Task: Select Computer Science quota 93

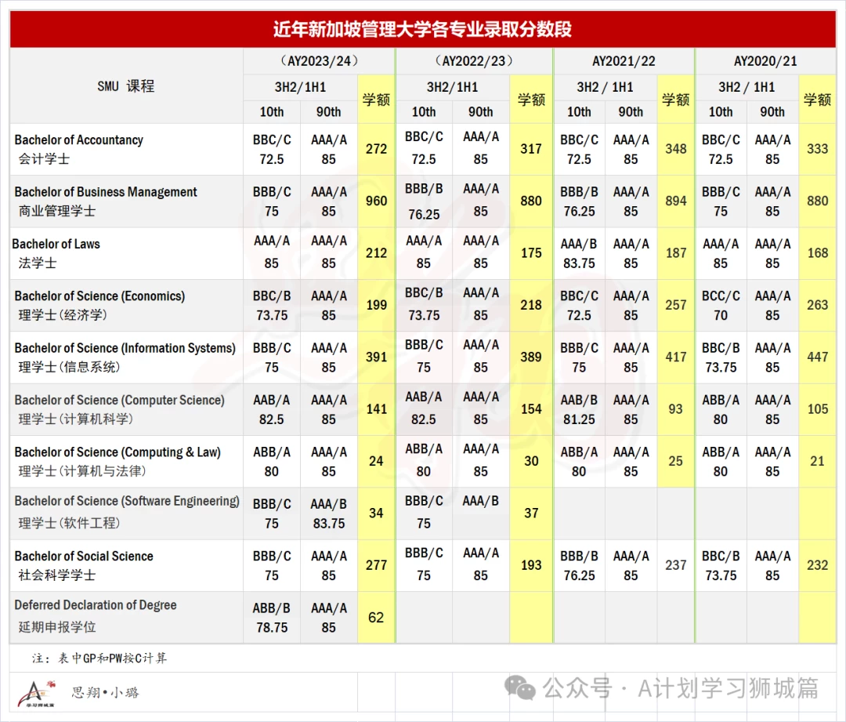Action: [675, 409]
